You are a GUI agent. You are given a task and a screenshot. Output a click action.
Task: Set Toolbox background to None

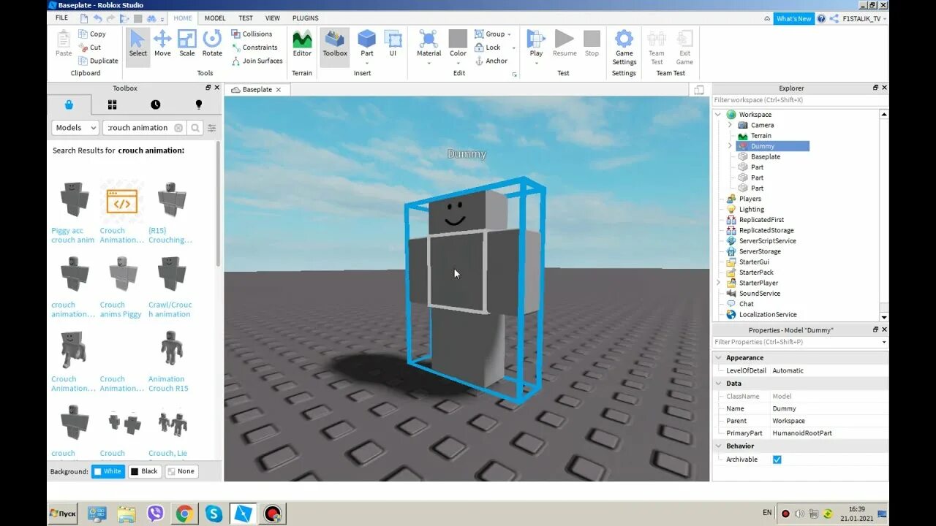[x=181, y=471]
